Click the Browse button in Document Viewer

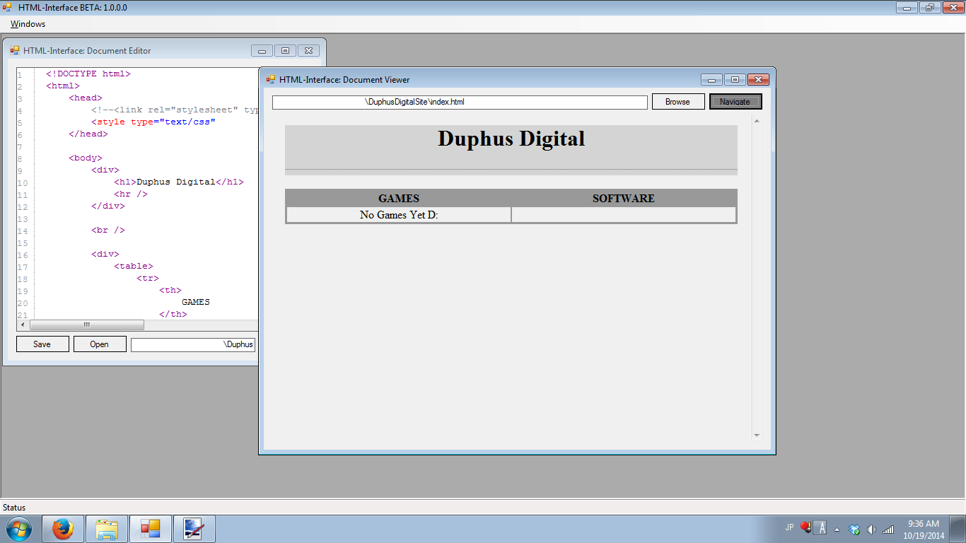[x=677, y=101]
